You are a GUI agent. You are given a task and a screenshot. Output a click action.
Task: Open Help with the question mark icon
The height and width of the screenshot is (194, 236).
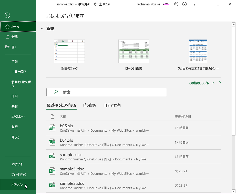pos(194,4)
